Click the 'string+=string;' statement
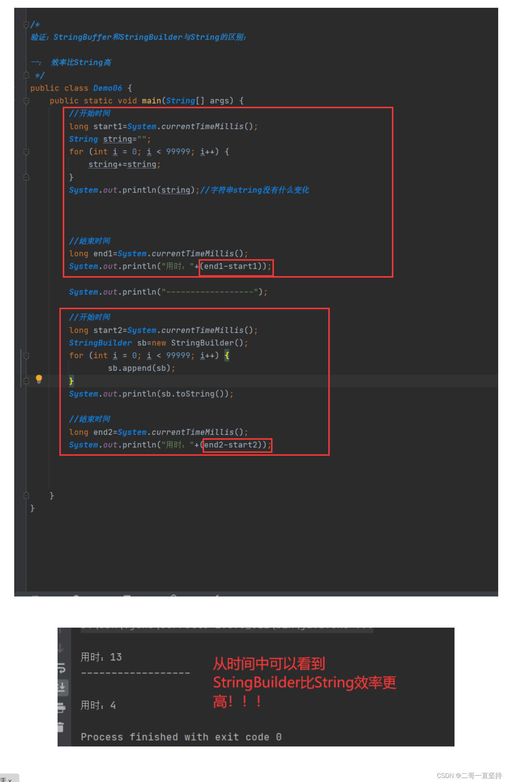 125,165
